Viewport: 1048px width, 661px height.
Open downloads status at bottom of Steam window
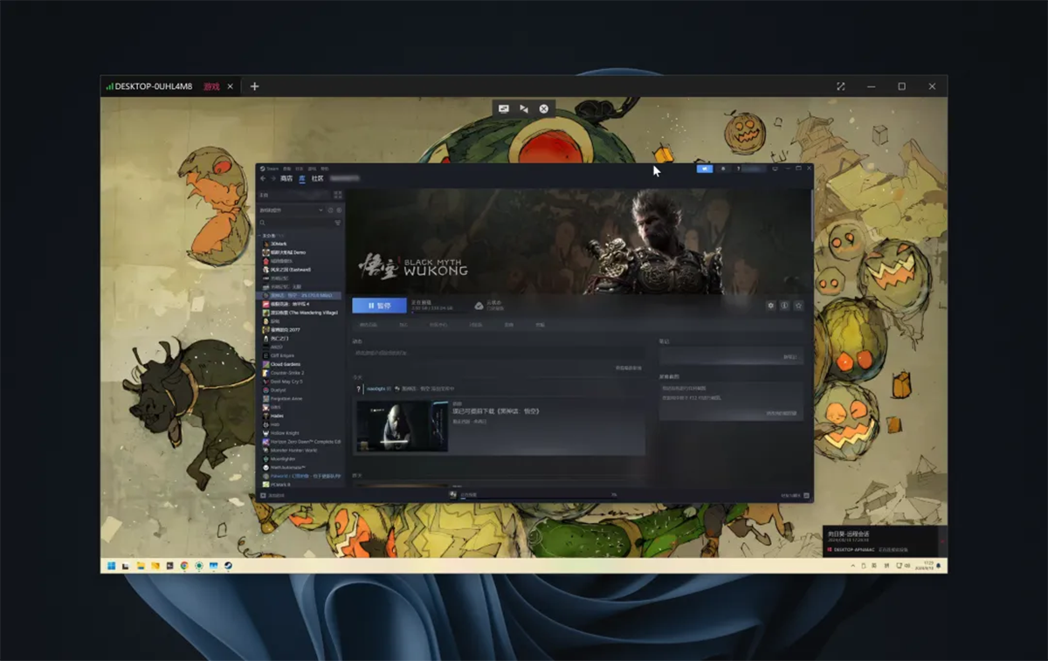534,495
